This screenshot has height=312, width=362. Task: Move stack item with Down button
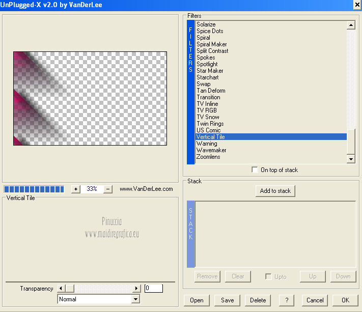pyautogui.click(x=343, y=276)
